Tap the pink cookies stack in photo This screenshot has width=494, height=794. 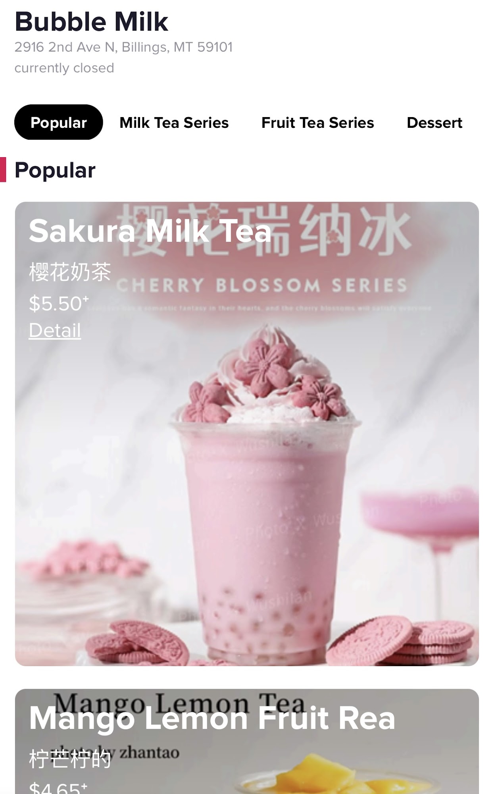pos(401,640)
